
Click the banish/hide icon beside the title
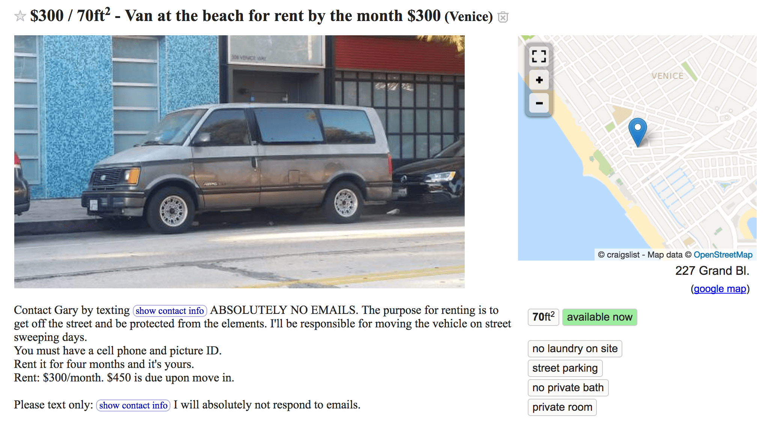coord(503,17)
